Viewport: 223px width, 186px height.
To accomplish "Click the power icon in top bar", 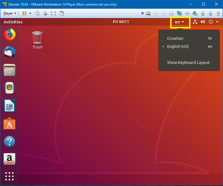I will 211,22.
